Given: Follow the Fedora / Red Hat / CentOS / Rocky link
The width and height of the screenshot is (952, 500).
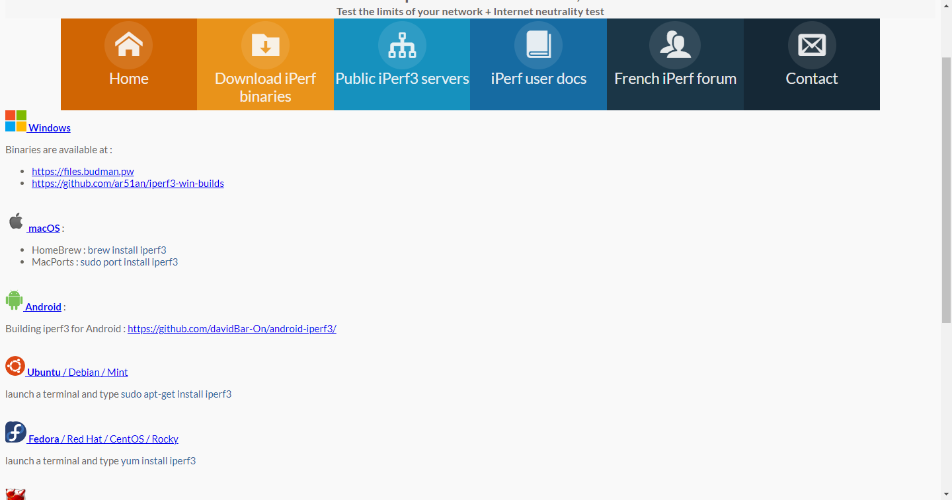Looking at the screenshot, I should pos(103,439).
